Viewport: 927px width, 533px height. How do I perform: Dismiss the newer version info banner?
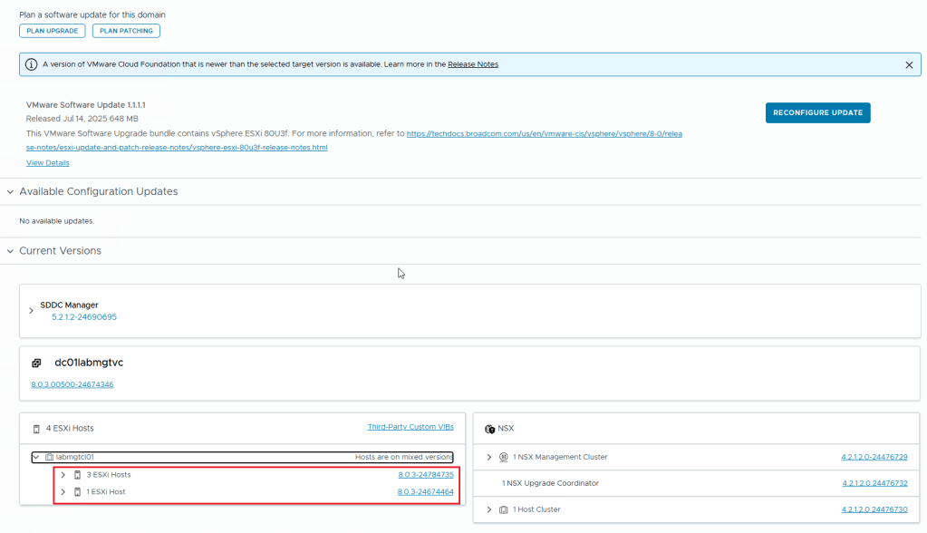point(909,65)
